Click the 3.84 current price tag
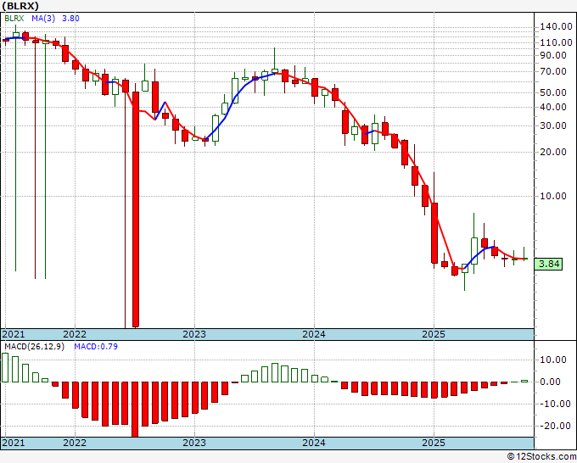 (548, 264)
